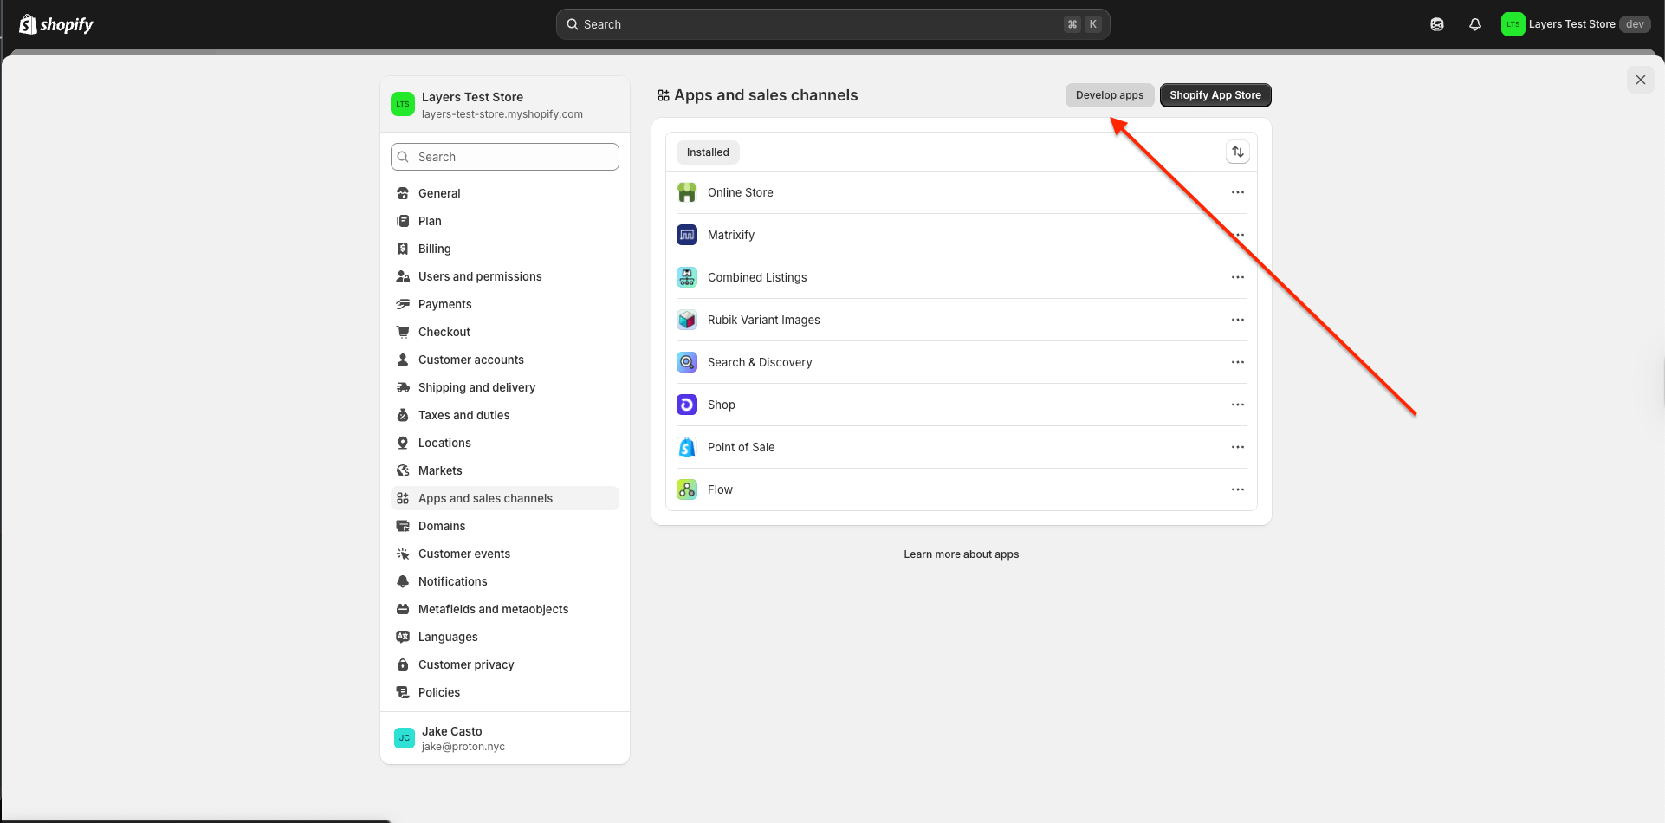
Task: Click the Layers Test Store header in sidebar
Action: pos(505,104)
